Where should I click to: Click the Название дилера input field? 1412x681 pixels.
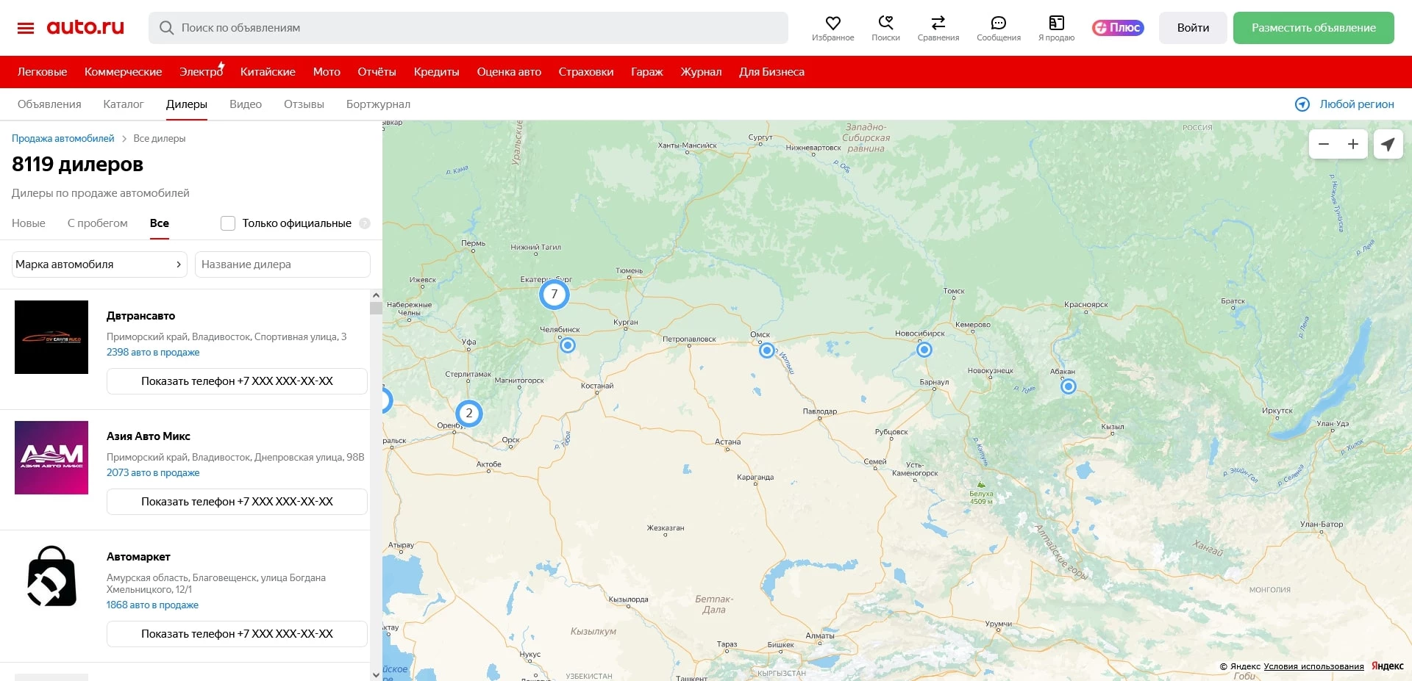pos(282,264)
